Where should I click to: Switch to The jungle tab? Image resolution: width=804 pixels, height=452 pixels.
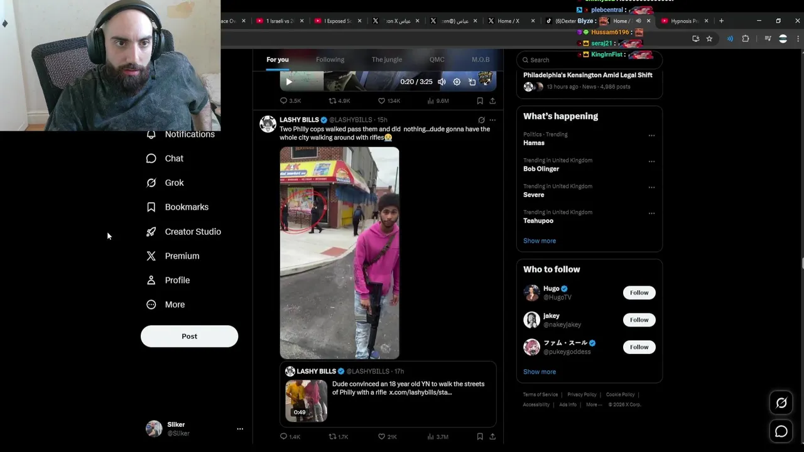coord(386,60)
